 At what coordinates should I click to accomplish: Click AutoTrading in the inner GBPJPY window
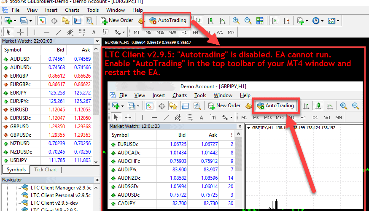tap(276, 105)
